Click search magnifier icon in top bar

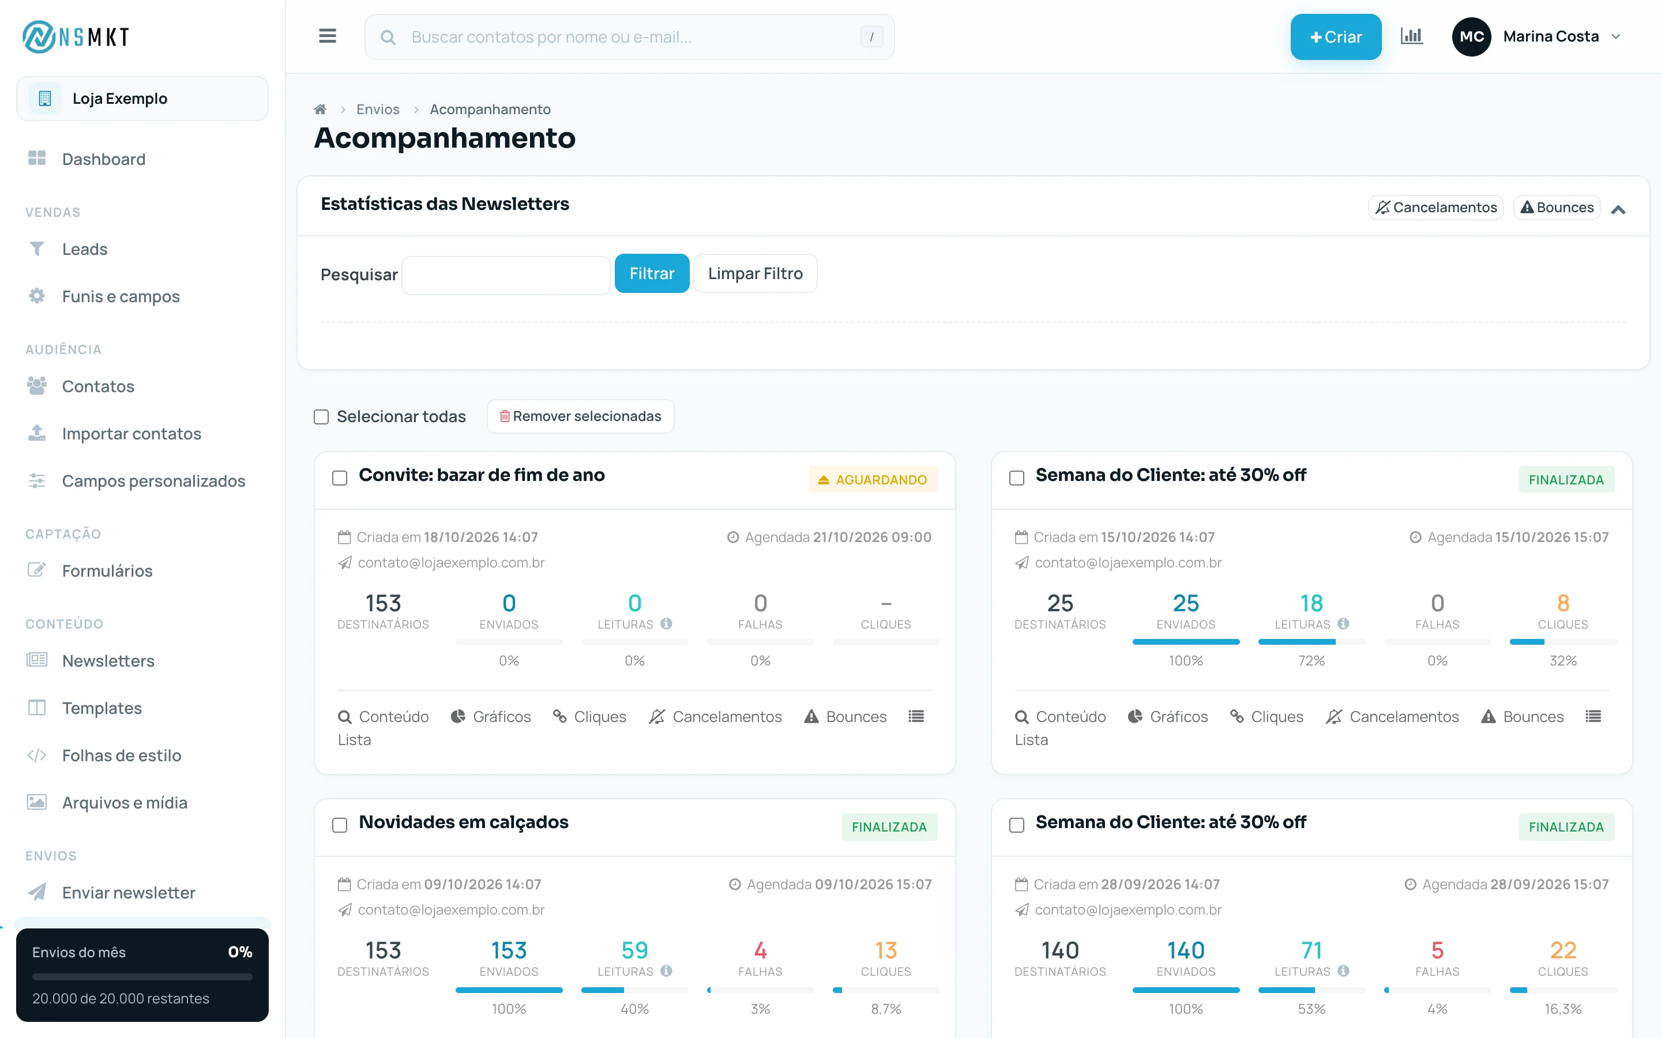click(x=388, y=37)
